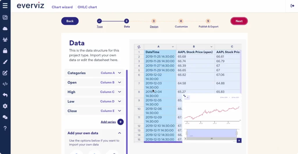The width and height of the screenshot is (298, 154).
Task: Open column A header dropdown arrow
Action: click(173, 47)
